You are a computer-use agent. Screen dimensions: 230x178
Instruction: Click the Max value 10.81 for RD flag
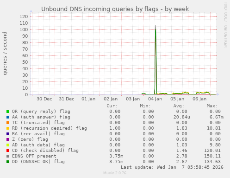pos(214,128)
